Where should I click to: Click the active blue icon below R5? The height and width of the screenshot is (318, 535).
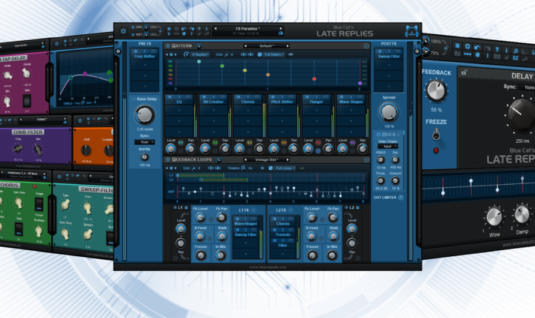(x=318, y=151)
